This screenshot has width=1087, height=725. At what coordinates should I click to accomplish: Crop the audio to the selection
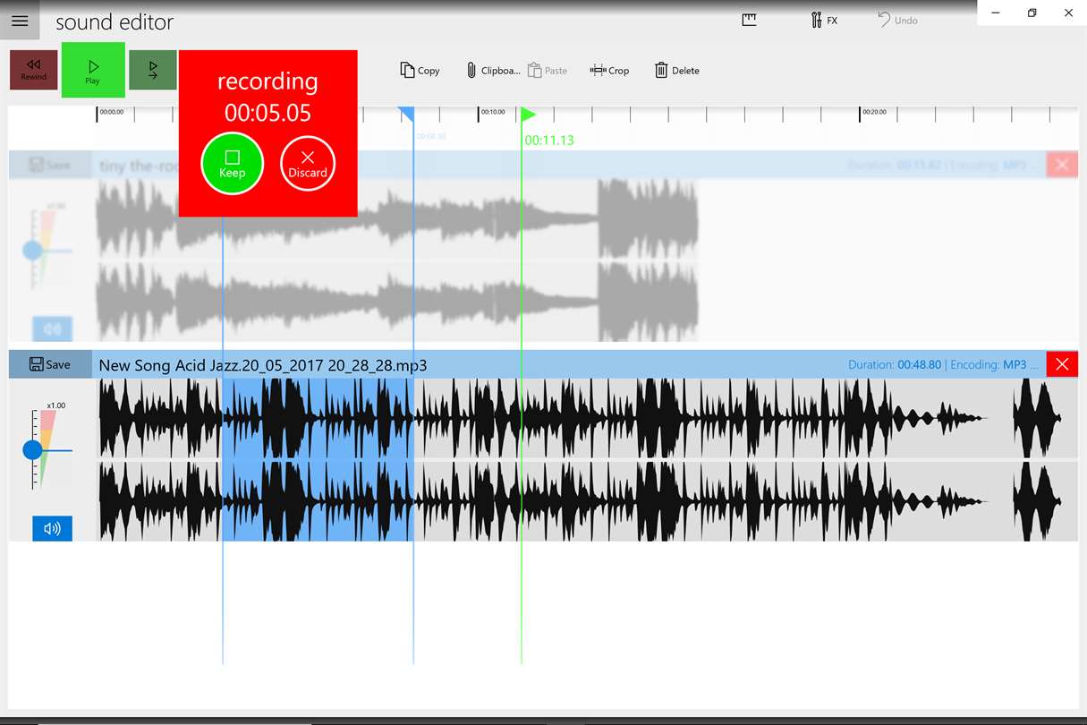tap(609, 70)
